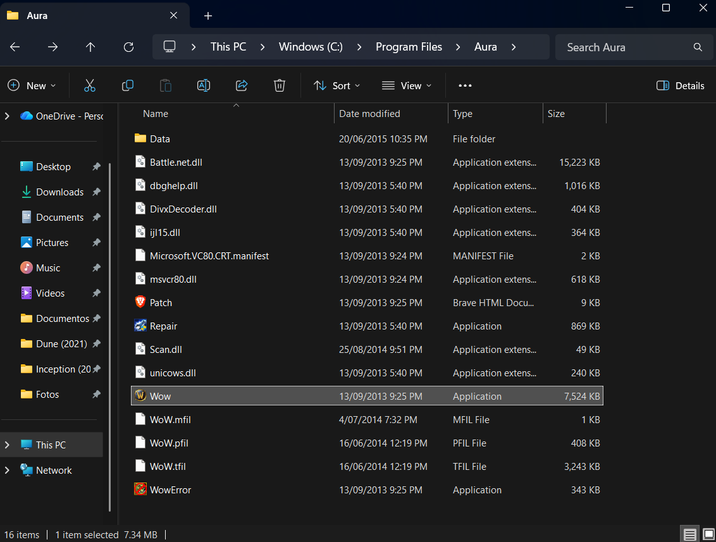Click the navigation pane scrollbar
Screen dimensions: 716x542
click(x=109, y=338)
